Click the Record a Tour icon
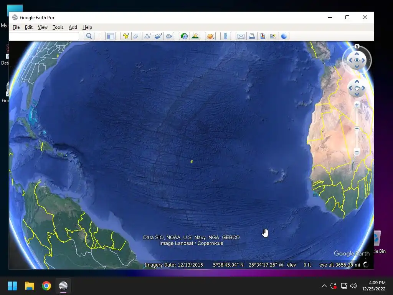The image size is (393, 295). [x=169, y=36]
